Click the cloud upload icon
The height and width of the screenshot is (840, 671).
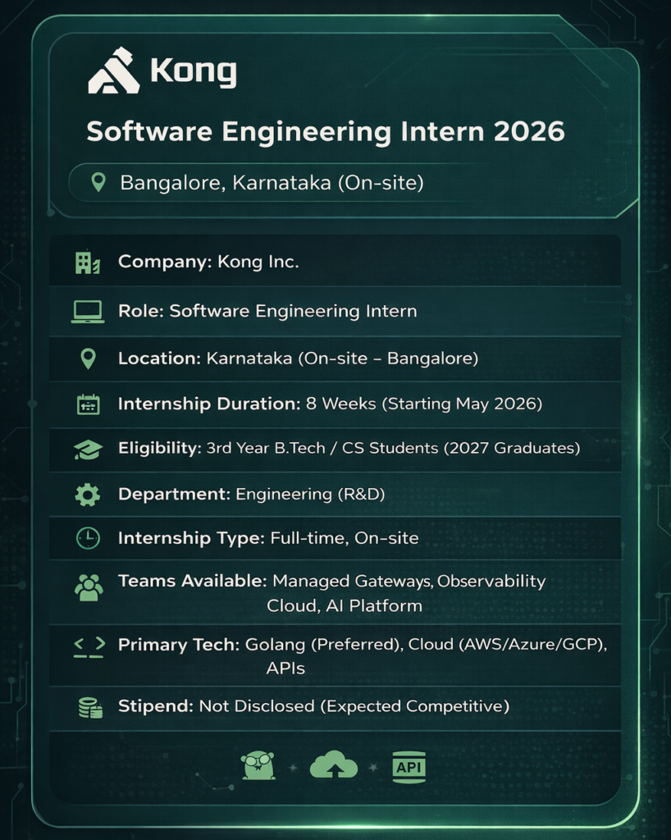coord(334,766)
